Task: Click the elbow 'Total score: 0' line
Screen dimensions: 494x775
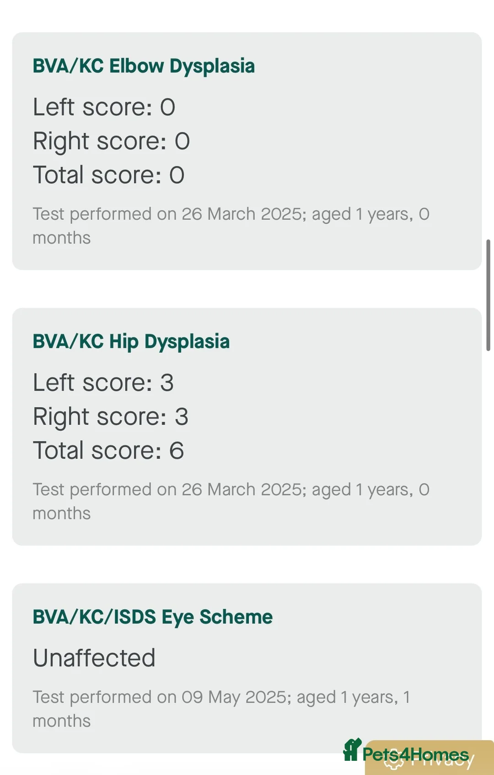Action: (x=108, y=175)
